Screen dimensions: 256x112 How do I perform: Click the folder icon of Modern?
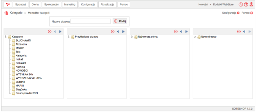(x=13, y=48)
